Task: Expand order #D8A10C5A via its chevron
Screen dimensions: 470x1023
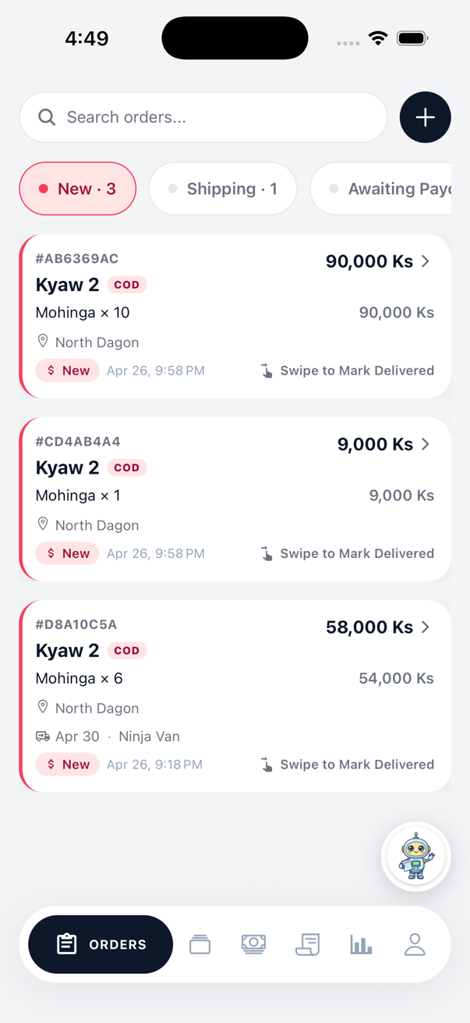Action: tap(426, 627)
